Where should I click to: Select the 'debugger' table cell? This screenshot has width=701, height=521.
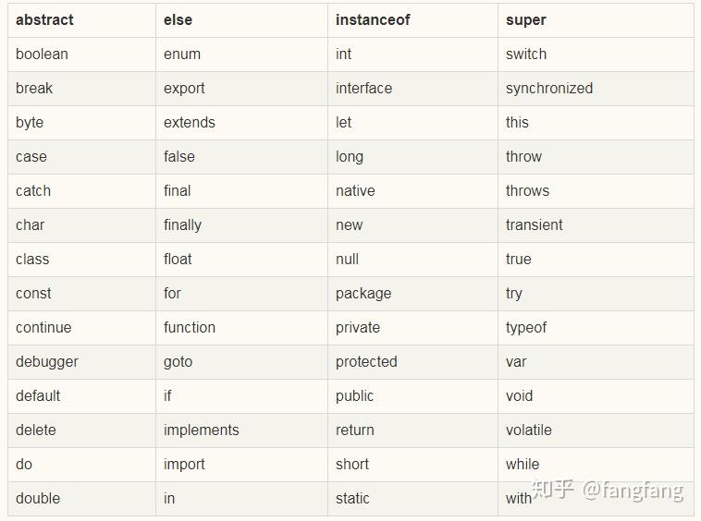click(x=47, y=361)
